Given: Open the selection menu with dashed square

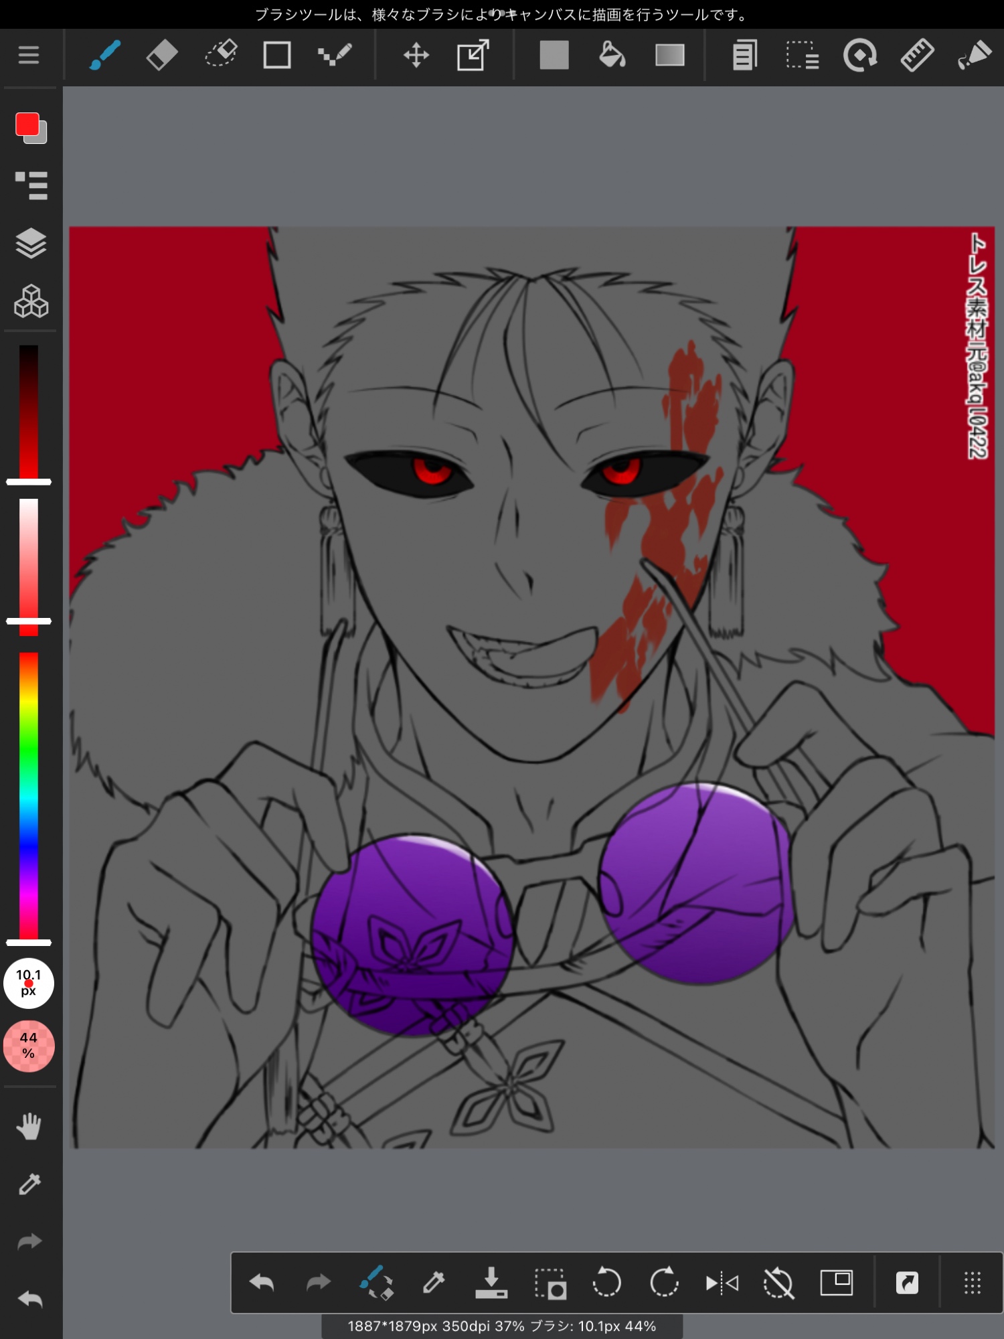Looking at the screenshot, I should (x=802, y=55).
